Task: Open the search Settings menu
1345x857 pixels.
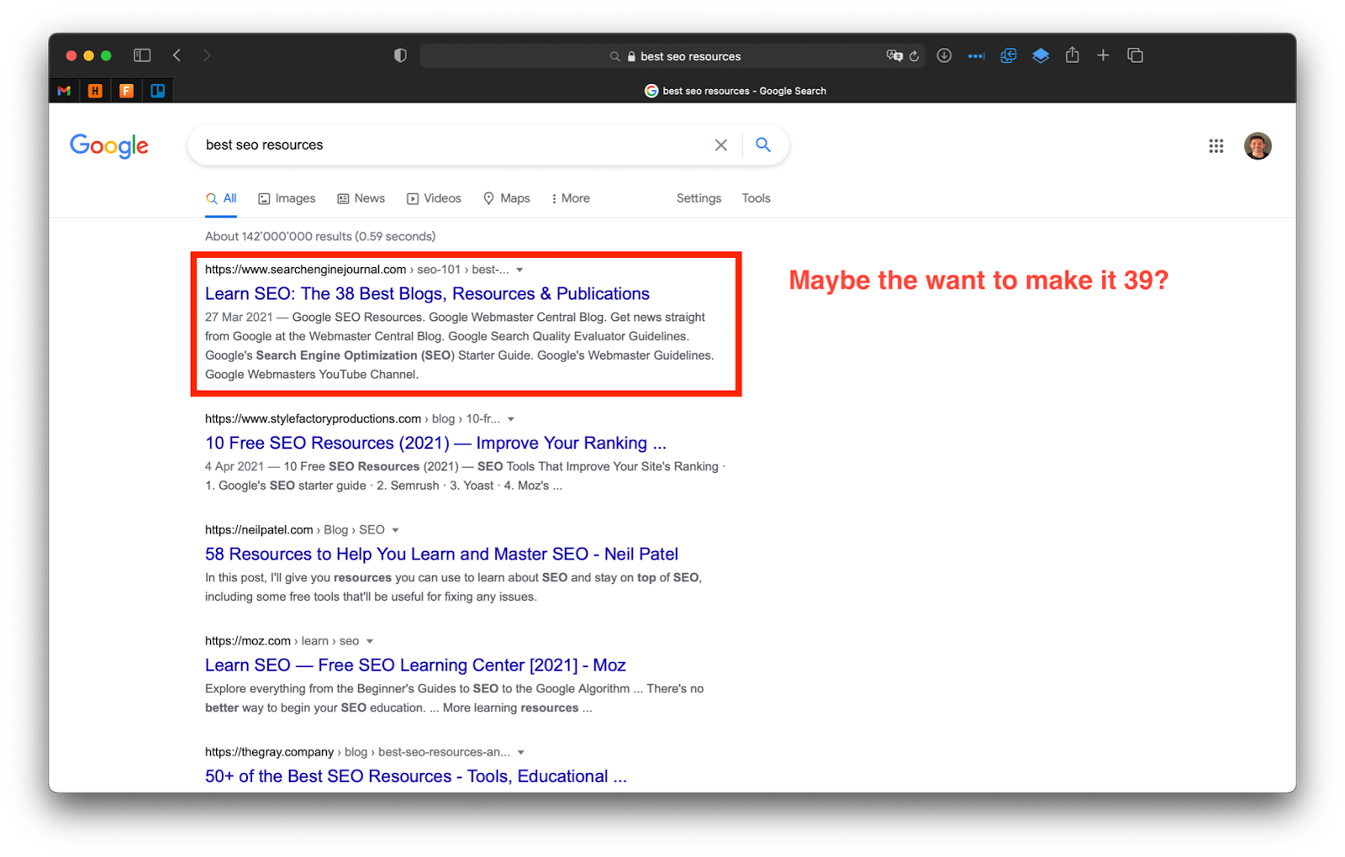Action: [699, 198]
